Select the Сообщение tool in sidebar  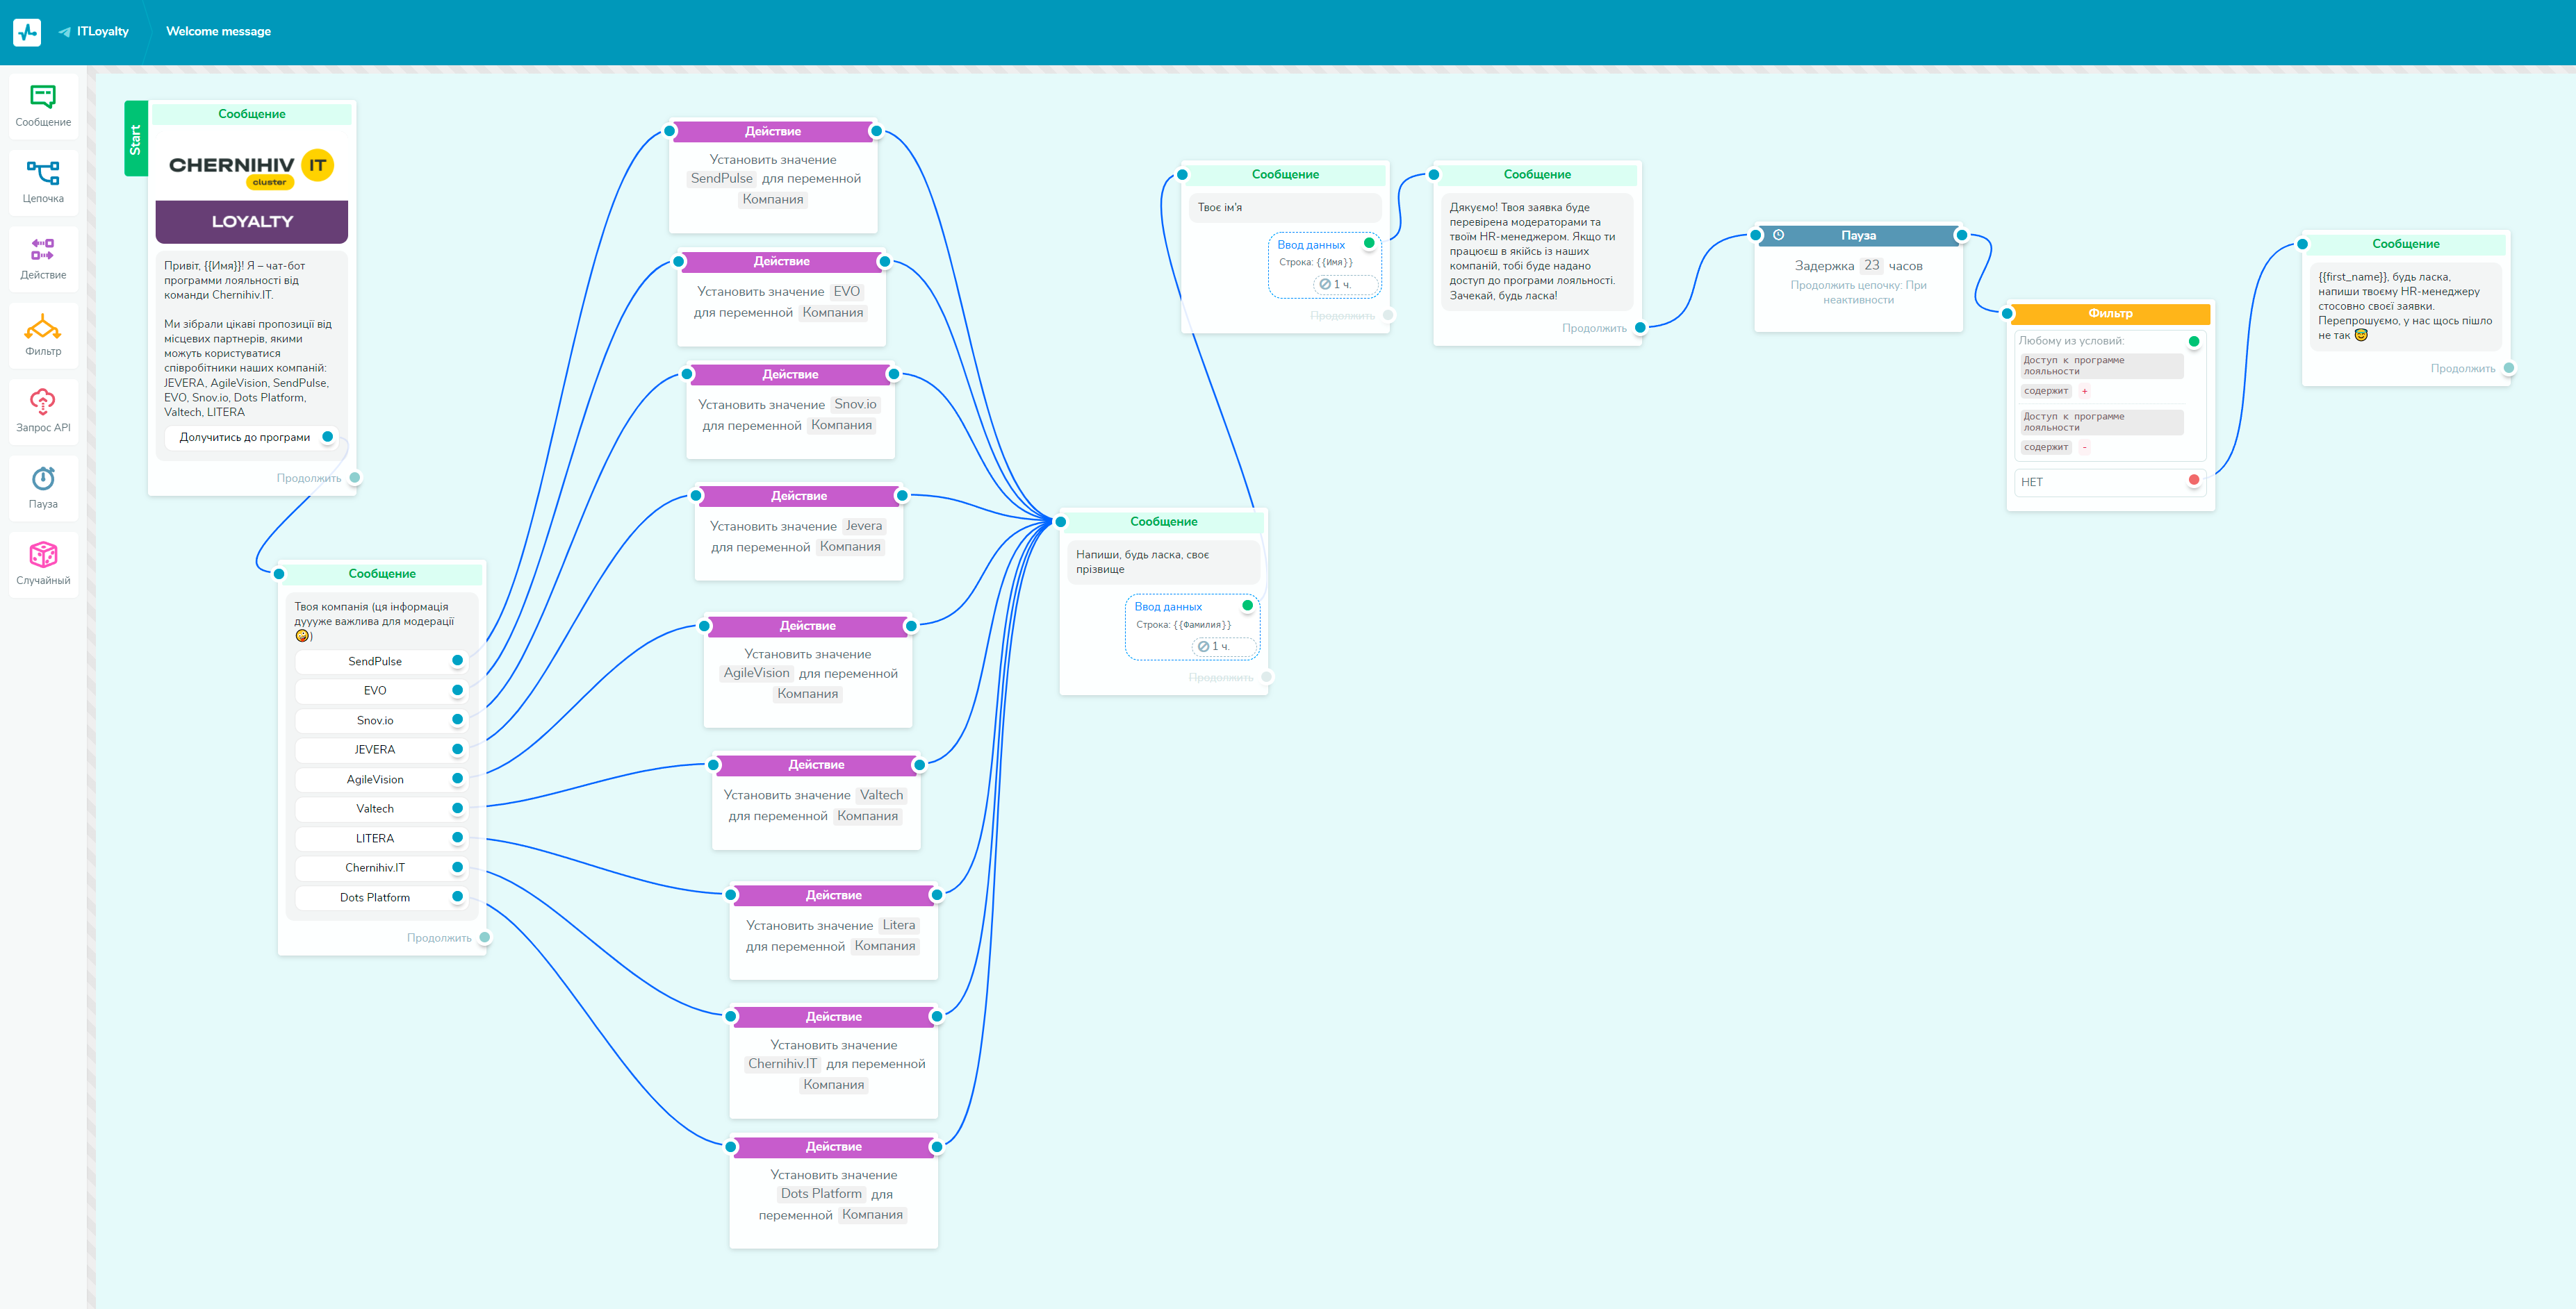pyautogui.click(x=43, y=106)
